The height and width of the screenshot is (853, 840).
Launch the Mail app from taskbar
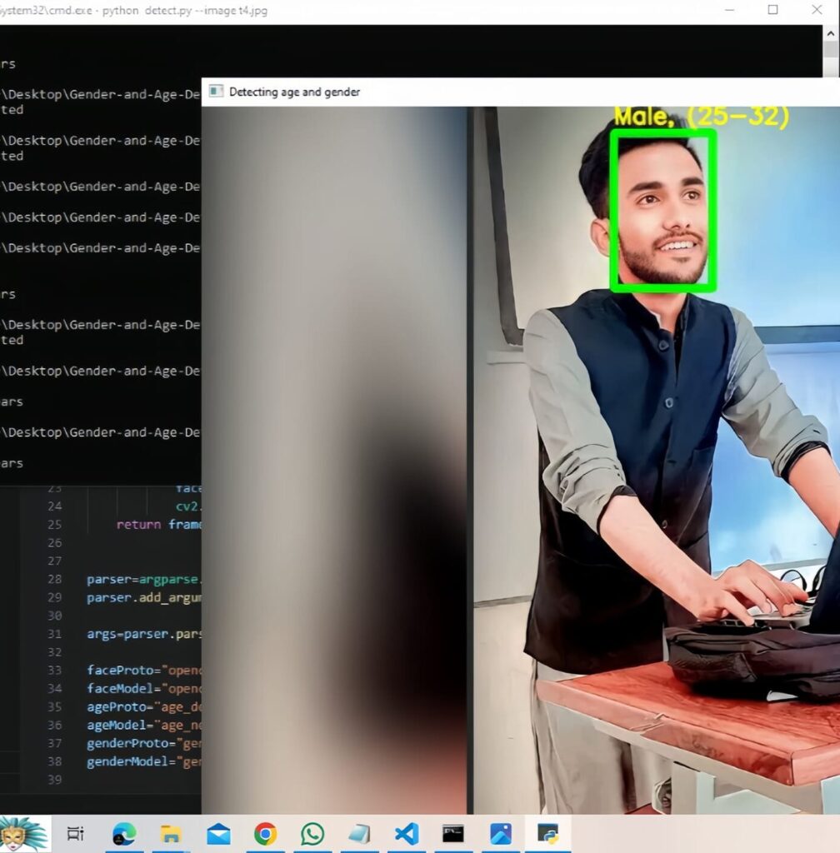pyautogui.click(x=218, y=833)
